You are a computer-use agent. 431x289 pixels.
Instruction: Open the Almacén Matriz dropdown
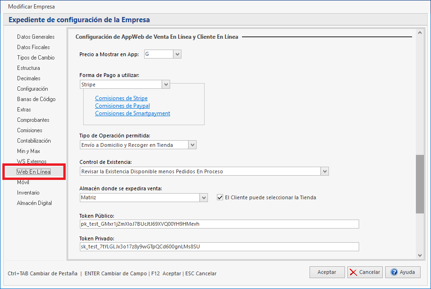coord(204,197)
